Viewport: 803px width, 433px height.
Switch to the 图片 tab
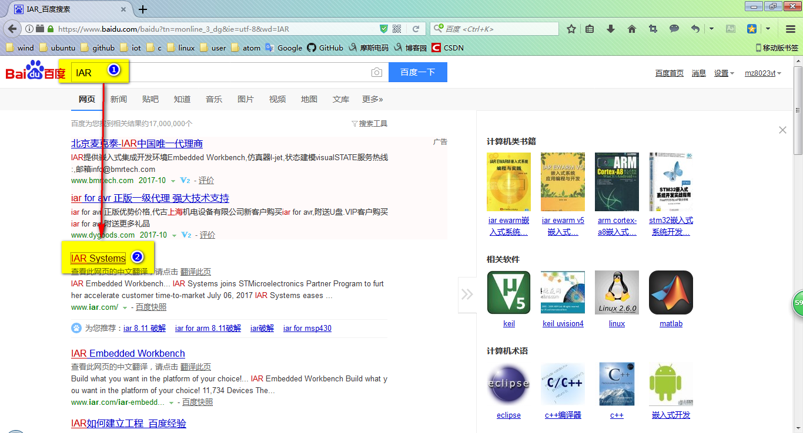pyautogui.click(x=246, y=99)
